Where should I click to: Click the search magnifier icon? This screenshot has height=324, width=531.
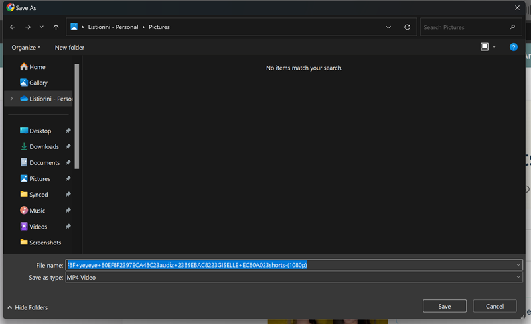tap(512, 27)
